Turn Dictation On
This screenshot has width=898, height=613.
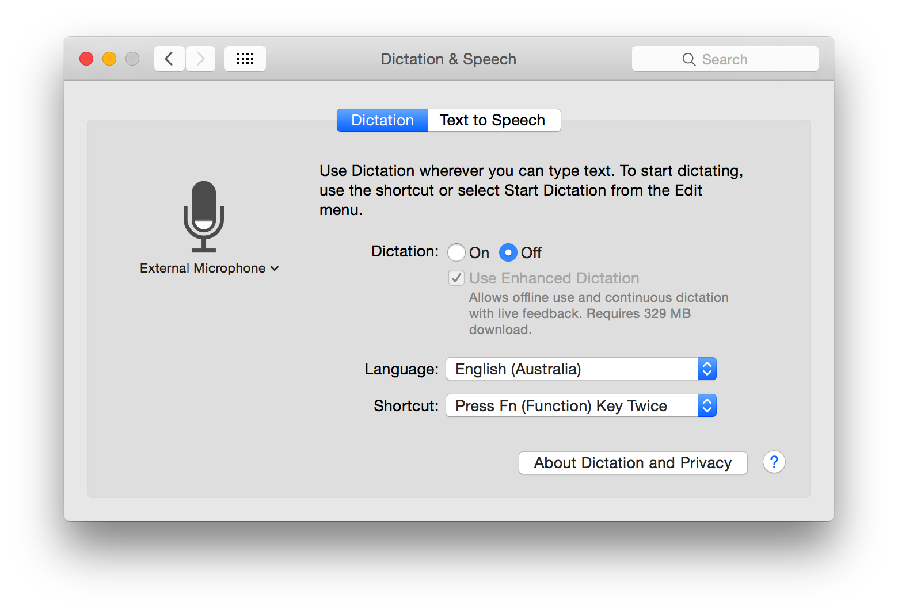coord(456,252)
